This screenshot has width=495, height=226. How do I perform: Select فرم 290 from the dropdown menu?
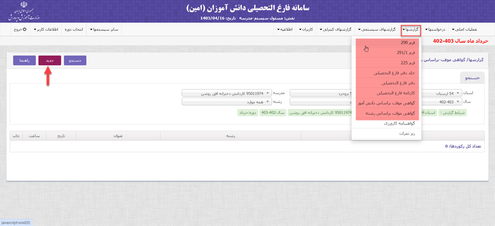(x=408, y=42)
